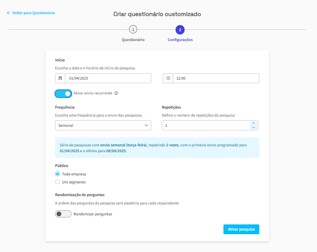Click the Frequência dropdown chevron arrow
The image size is (317, 252).
coord(147,125)
